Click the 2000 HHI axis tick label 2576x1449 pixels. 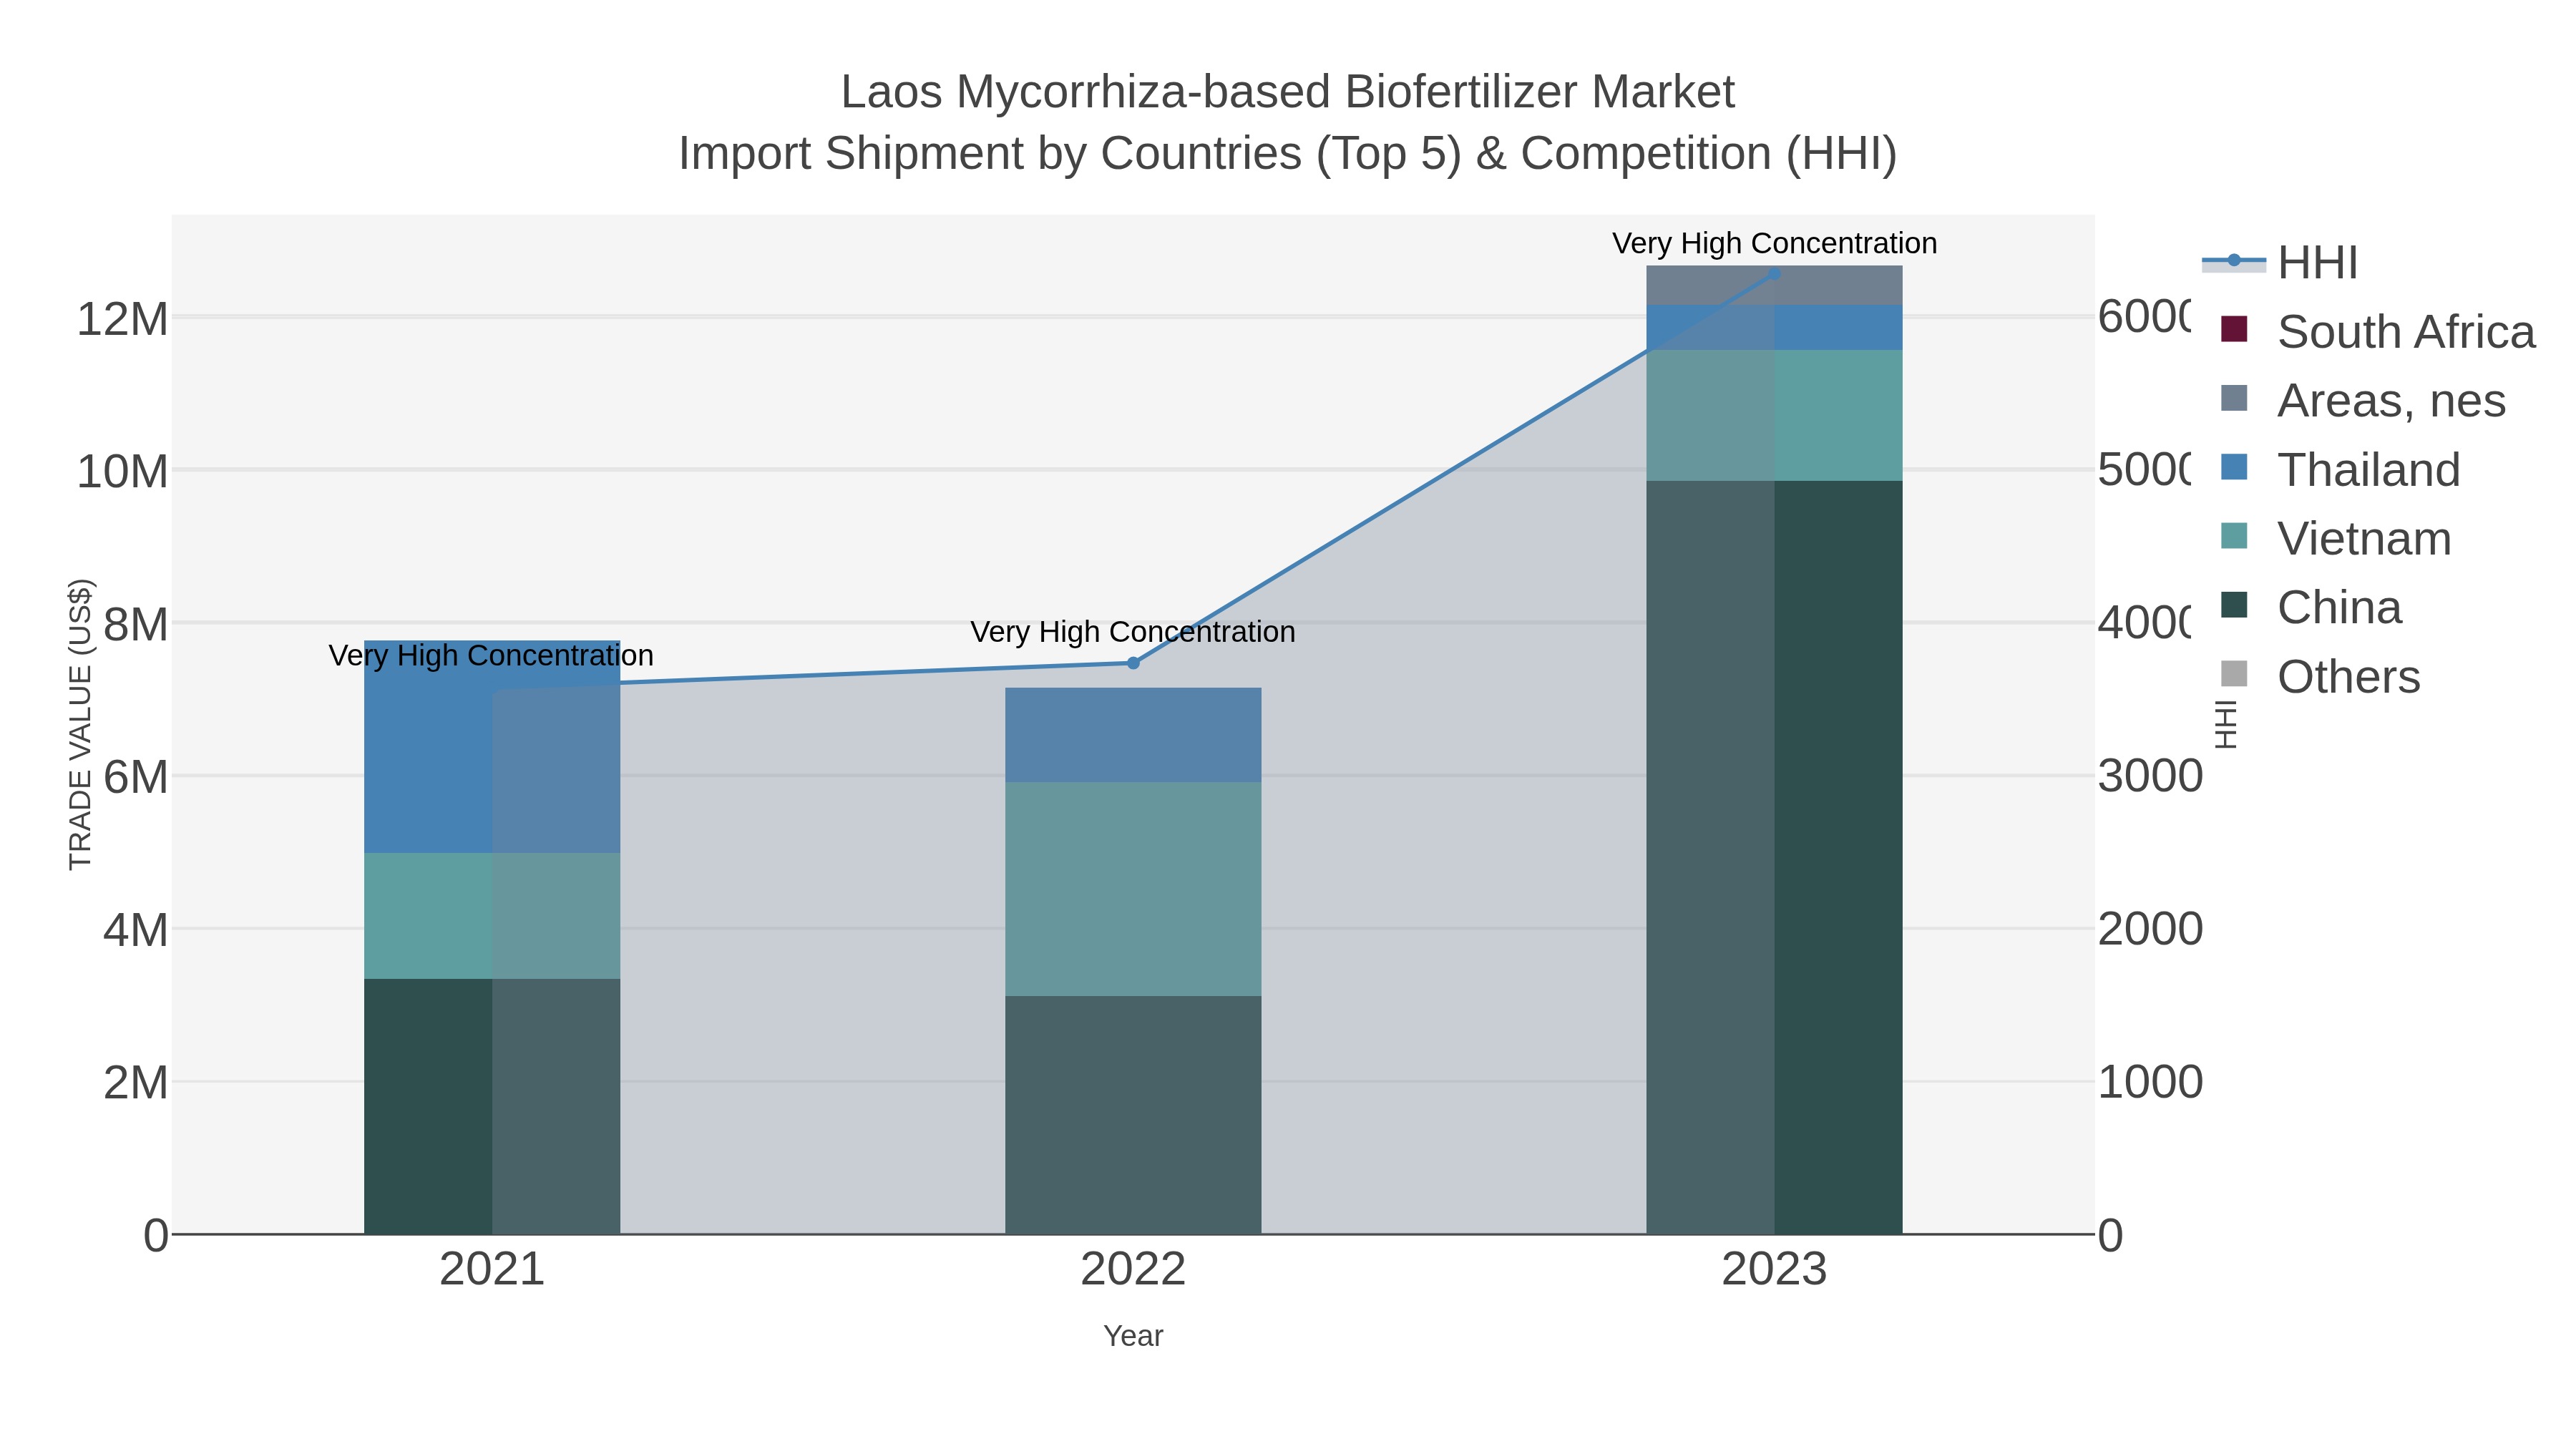tap(2150, 930)
